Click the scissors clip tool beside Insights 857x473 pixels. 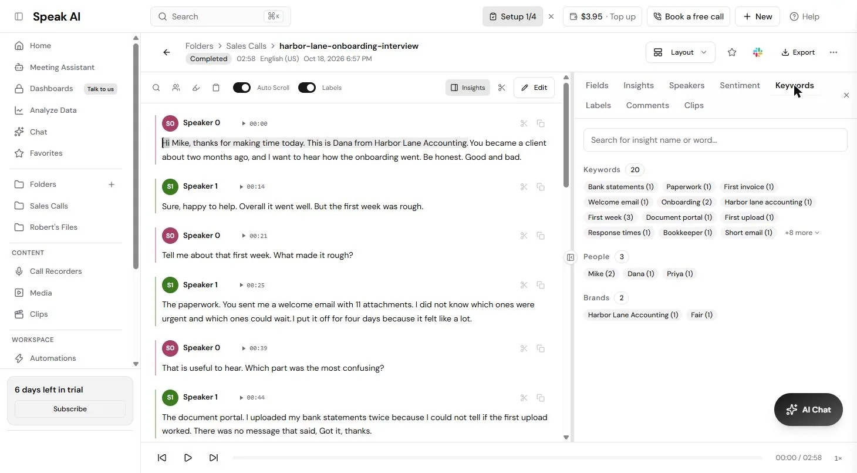(x=501, y=88)
